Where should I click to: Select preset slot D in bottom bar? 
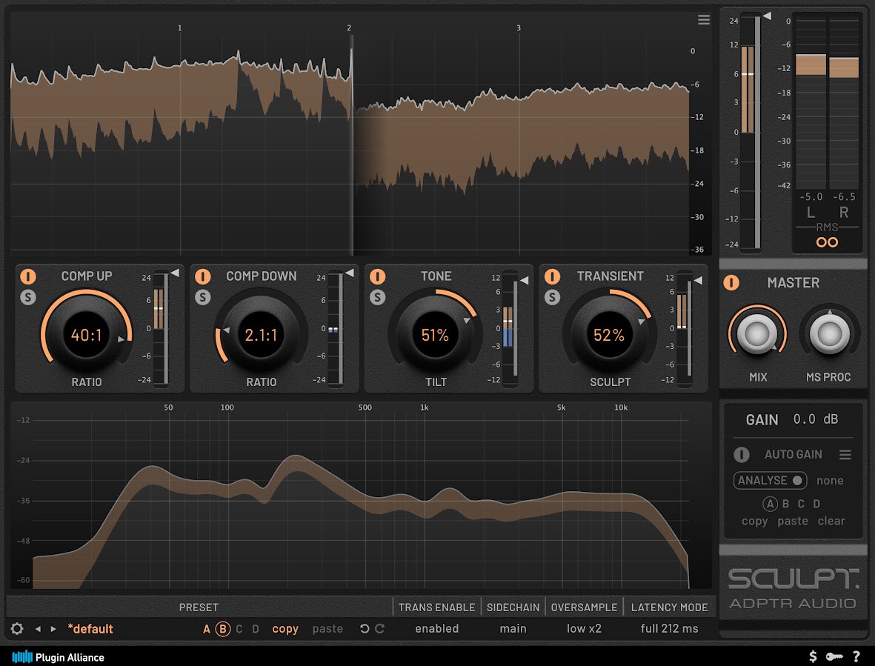[256, 629]
